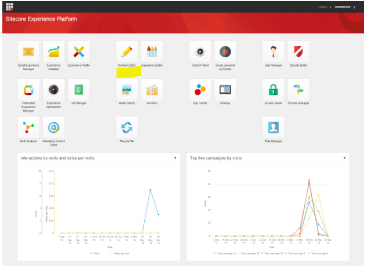Open the Role Manager
The image size is (368, 272).
coord(274,128)
